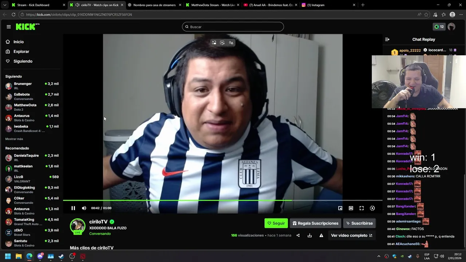This screenshot has height=262, width=466.
Task: Report the clip with warning icon
Action: [x=321, y=235]
